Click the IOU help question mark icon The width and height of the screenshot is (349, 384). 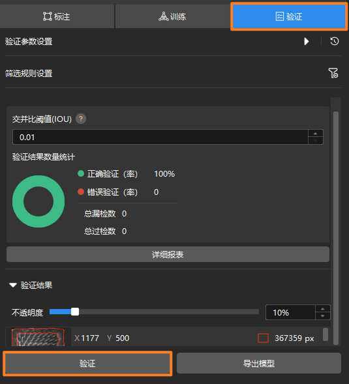pyautogui.click(x=81, y=119)
